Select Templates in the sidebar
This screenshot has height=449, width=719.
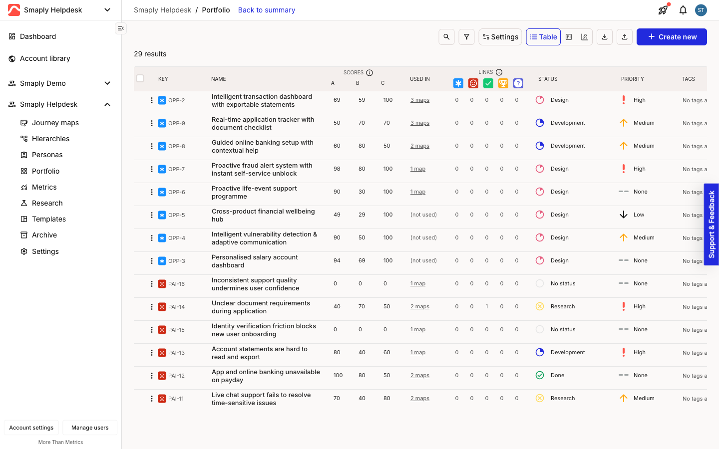(x=48, y=219)
